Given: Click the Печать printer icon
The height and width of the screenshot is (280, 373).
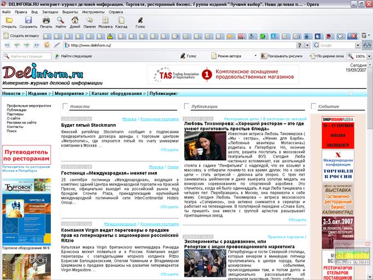Looking at the screenshot, I should (46, 20).
